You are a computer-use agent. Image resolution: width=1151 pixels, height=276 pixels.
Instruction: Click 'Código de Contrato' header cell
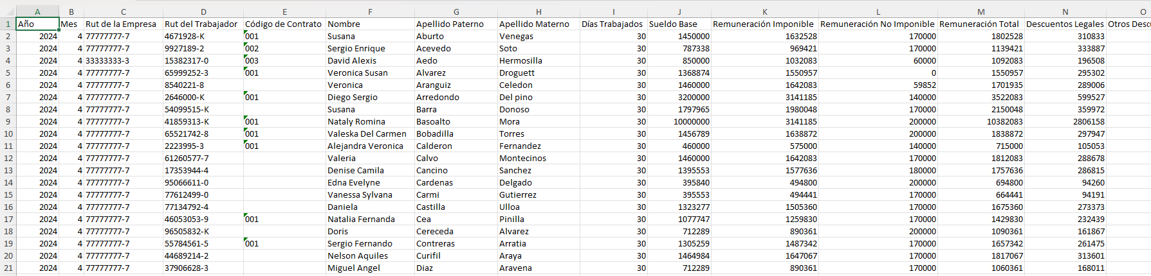(x=284, y=24)
